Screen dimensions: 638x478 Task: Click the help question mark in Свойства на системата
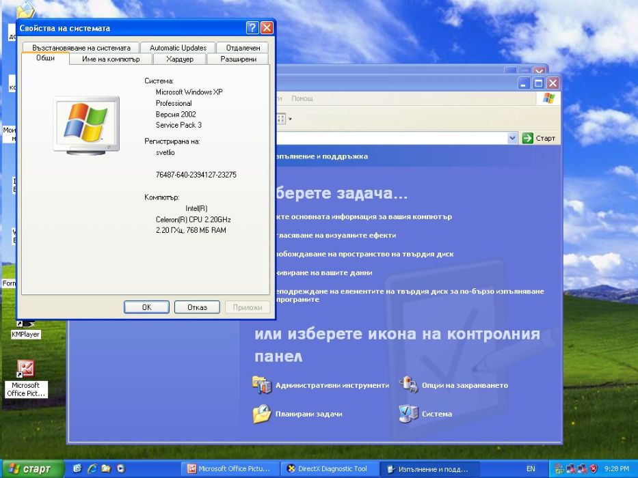(252, 28)
